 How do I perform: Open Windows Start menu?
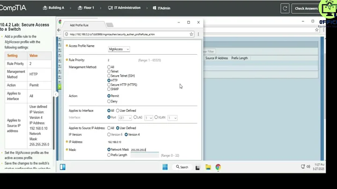[x=165, y=167]
